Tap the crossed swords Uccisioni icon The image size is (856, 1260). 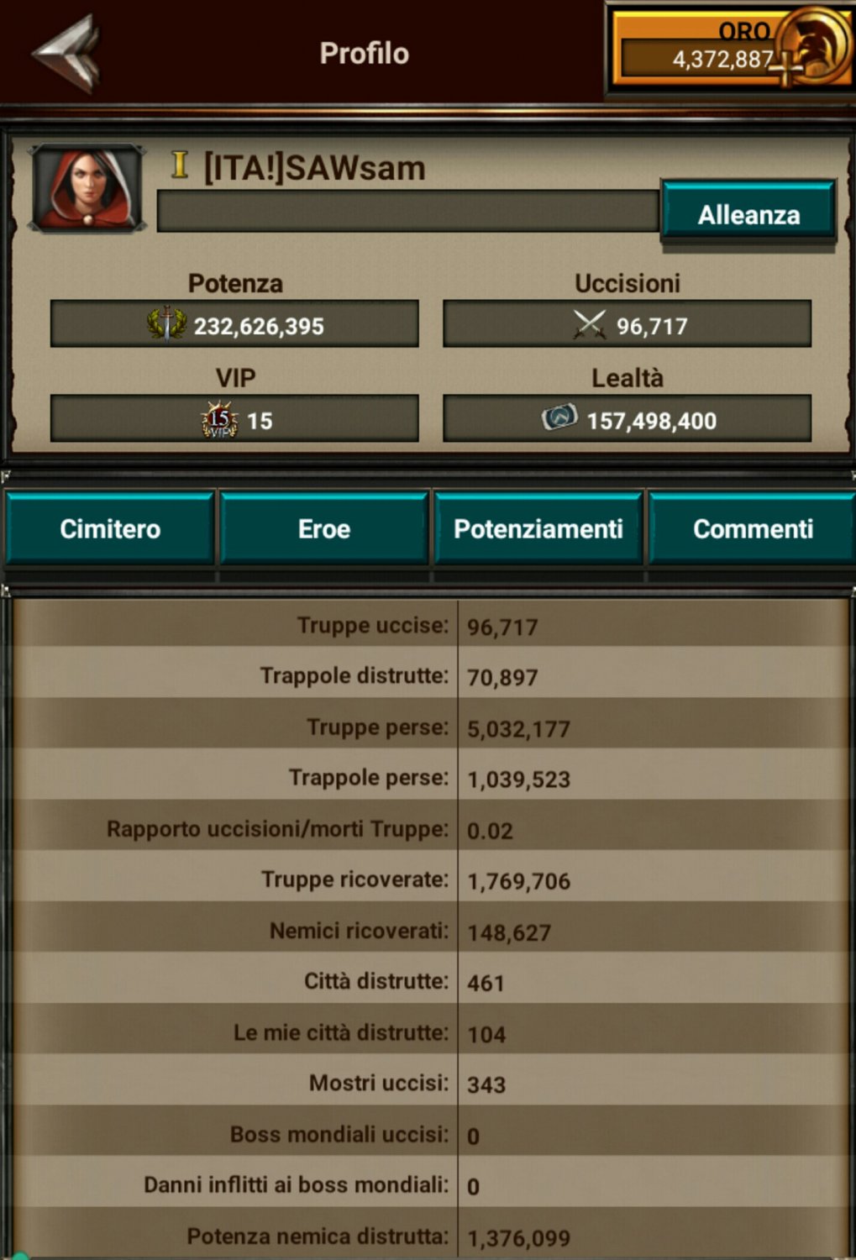point(590,323)
